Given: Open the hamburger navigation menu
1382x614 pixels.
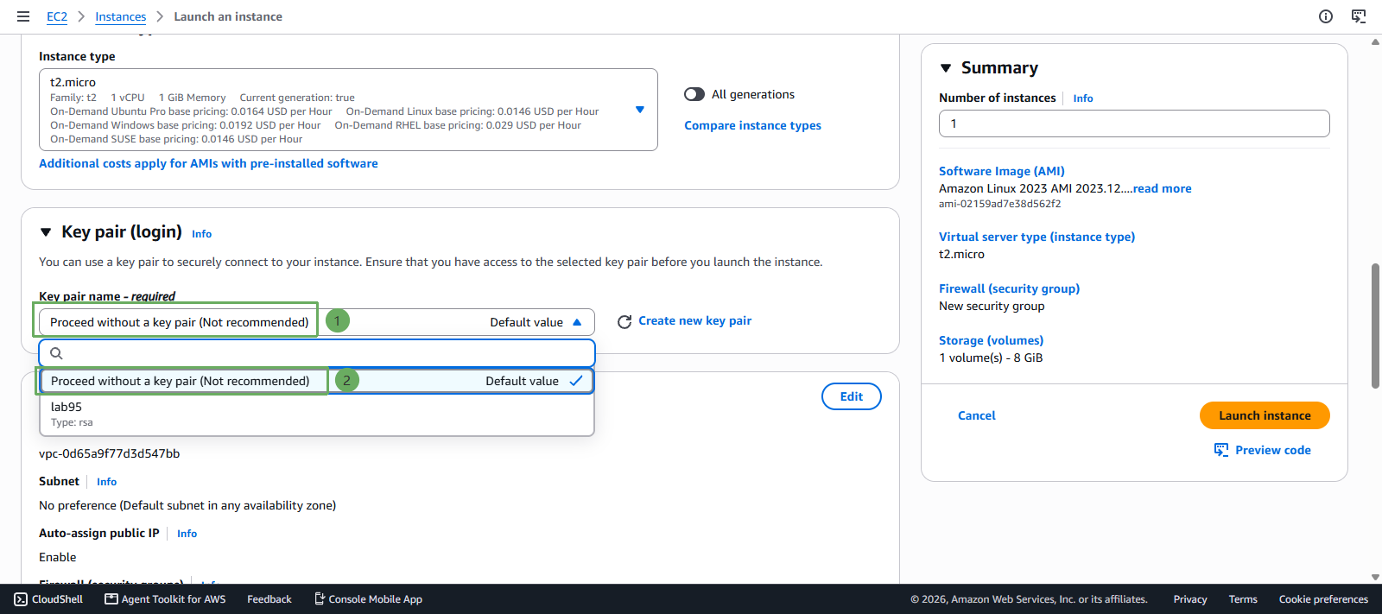Looking at the screenshot, I should click(x=23, y=16).
